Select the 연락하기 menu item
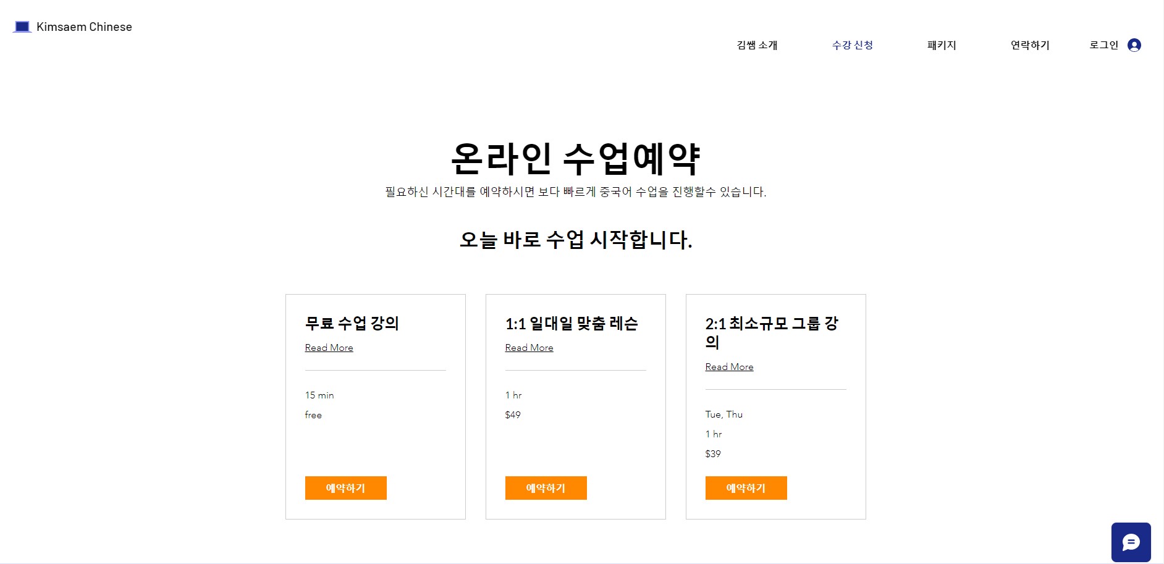This screenshot has height=564, width=1164. [1030, 45]
